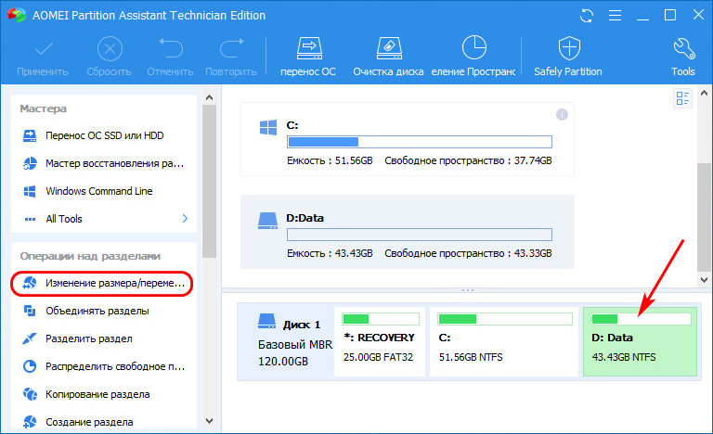Image resolution: width=713 pixels, height=434 pixels.
Task: Click sidebar scrollbar up arrow
Action: click(209, 97)
